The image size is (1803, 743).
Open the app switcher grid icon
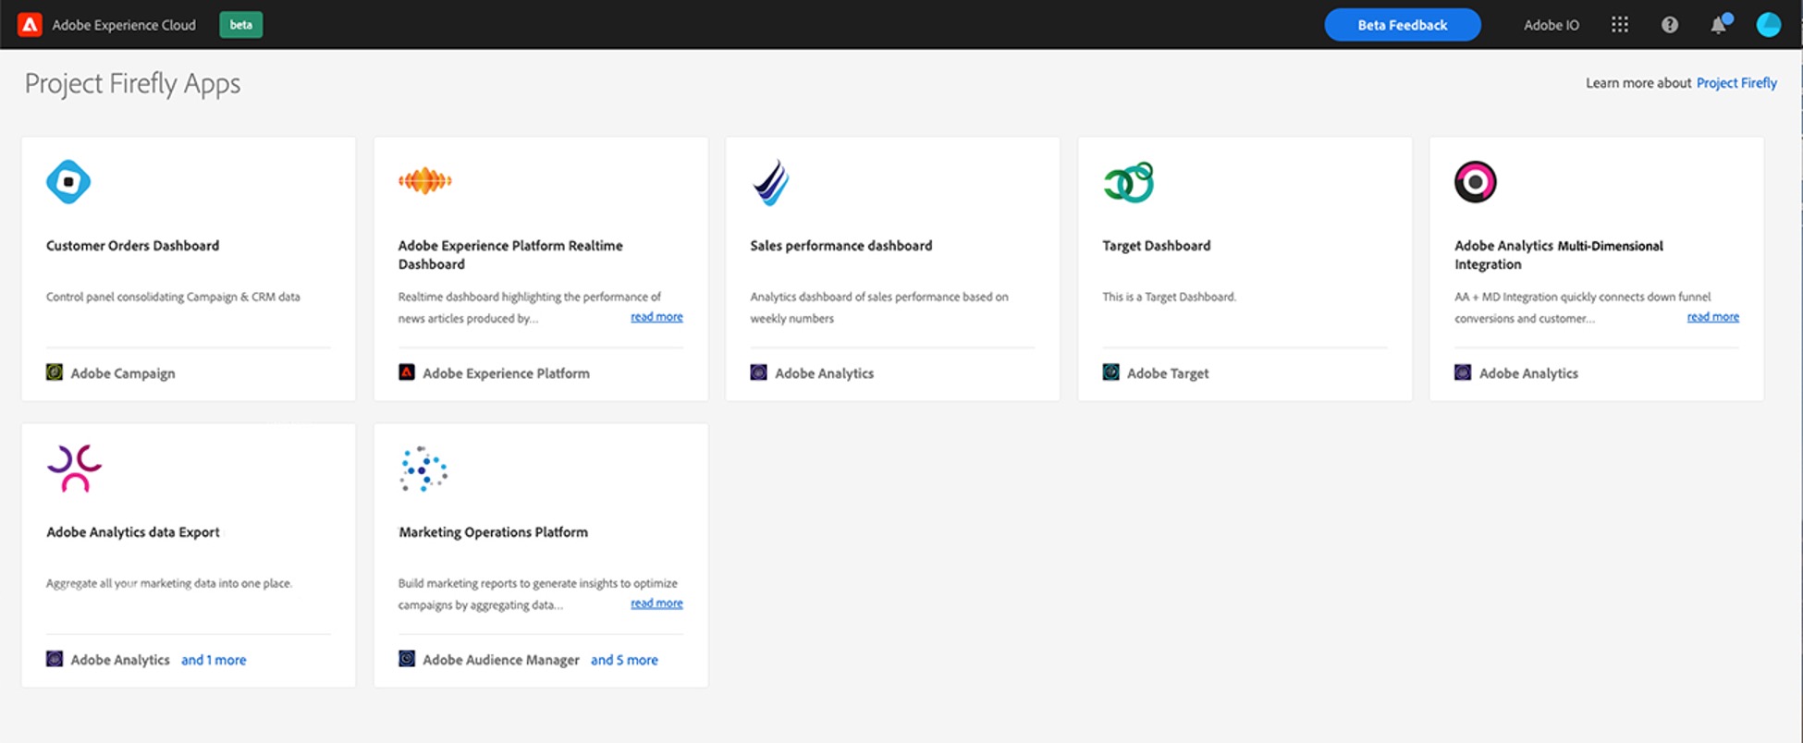click(x=1620, y=25)
